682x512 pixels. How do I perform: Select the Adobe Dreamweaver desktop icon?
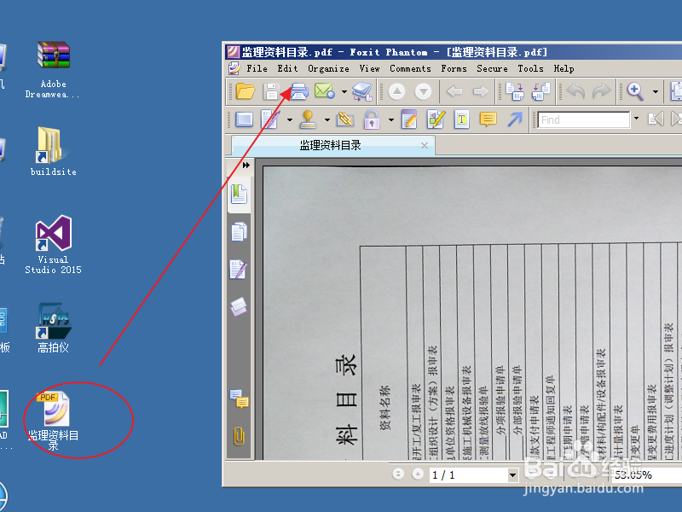53,70
